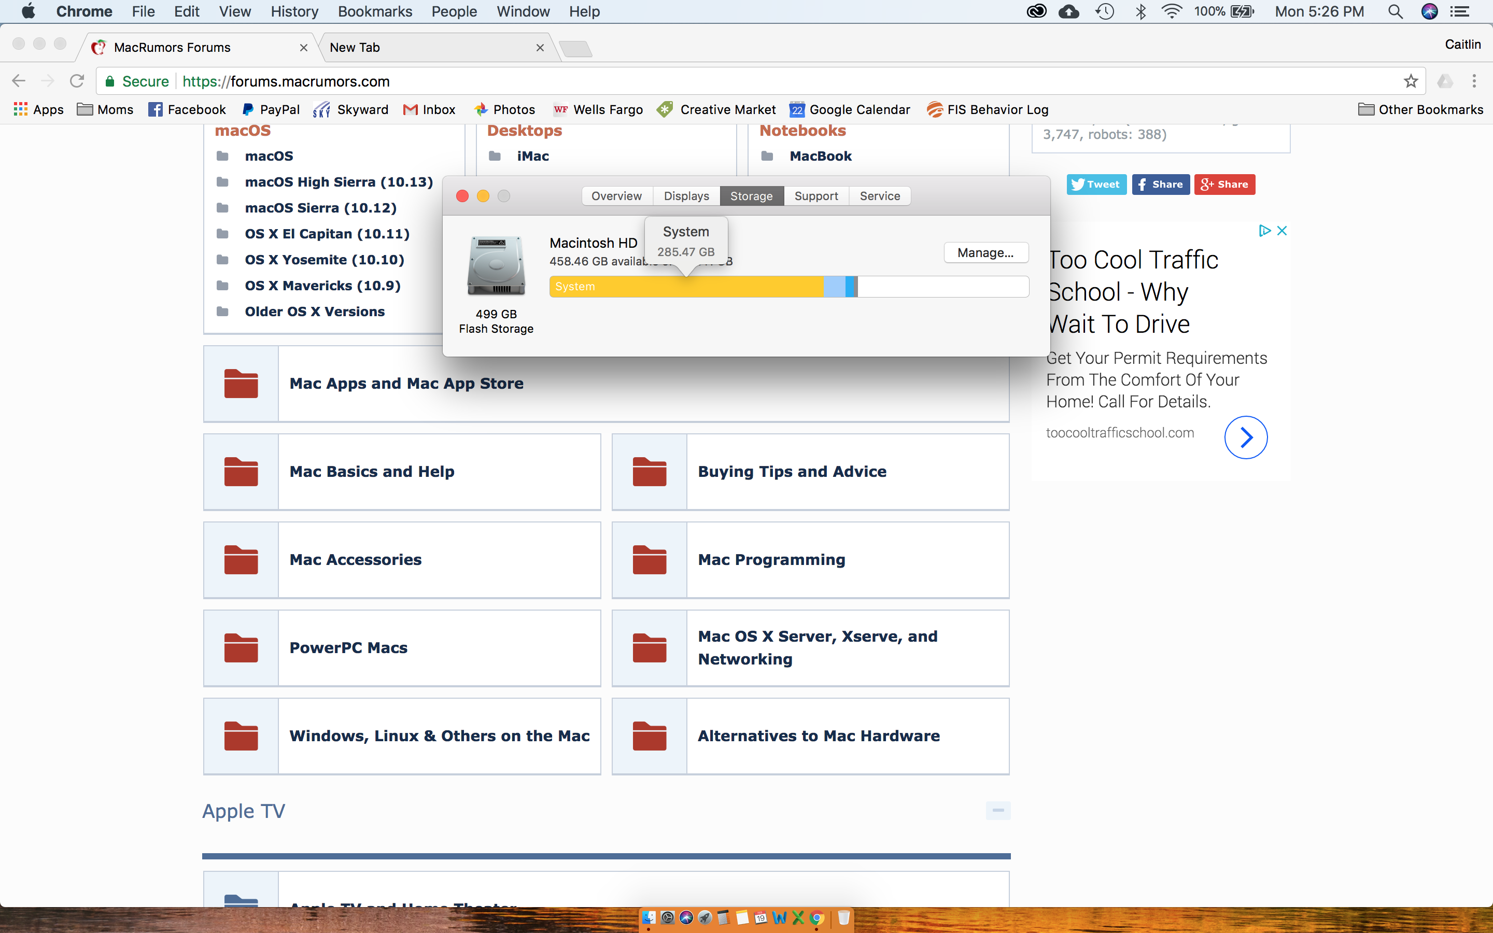Launch Microsoft Word from the Dock

[x=780, y=917]
